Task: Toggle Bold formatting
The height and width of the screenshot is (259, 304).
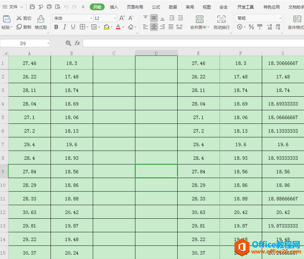Action: point(56,27)
